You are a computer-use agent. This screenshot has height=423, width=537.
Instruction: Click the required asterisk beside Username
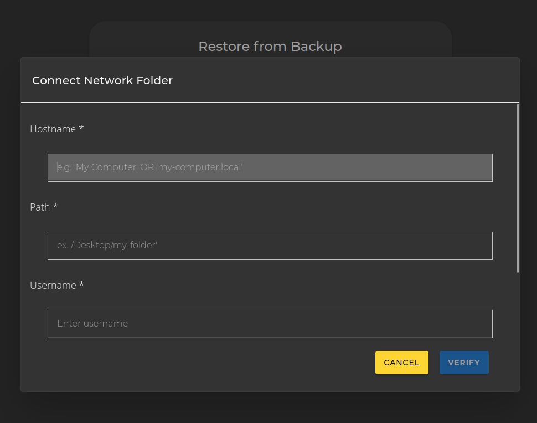point(81,286)
